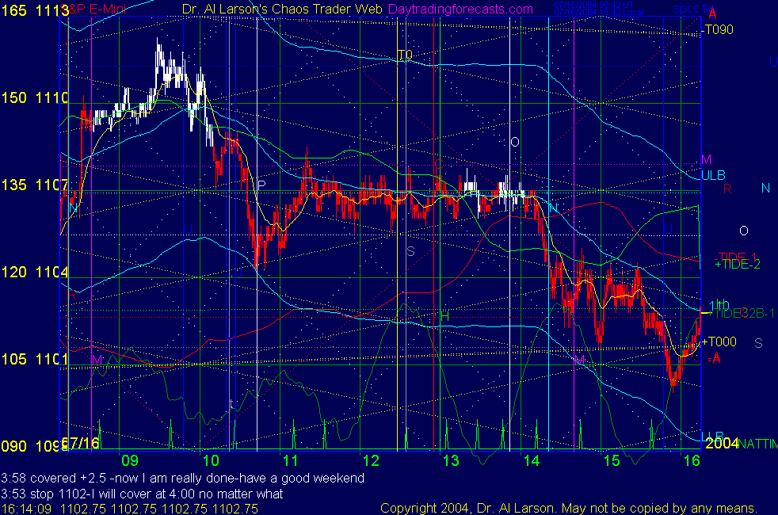Click the title "Dr. Al Larson's Chaos Trader Web"

pos(282,9)
